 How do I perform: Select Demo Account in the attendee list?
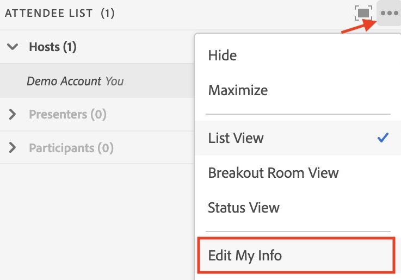click(x=64, y=82)
